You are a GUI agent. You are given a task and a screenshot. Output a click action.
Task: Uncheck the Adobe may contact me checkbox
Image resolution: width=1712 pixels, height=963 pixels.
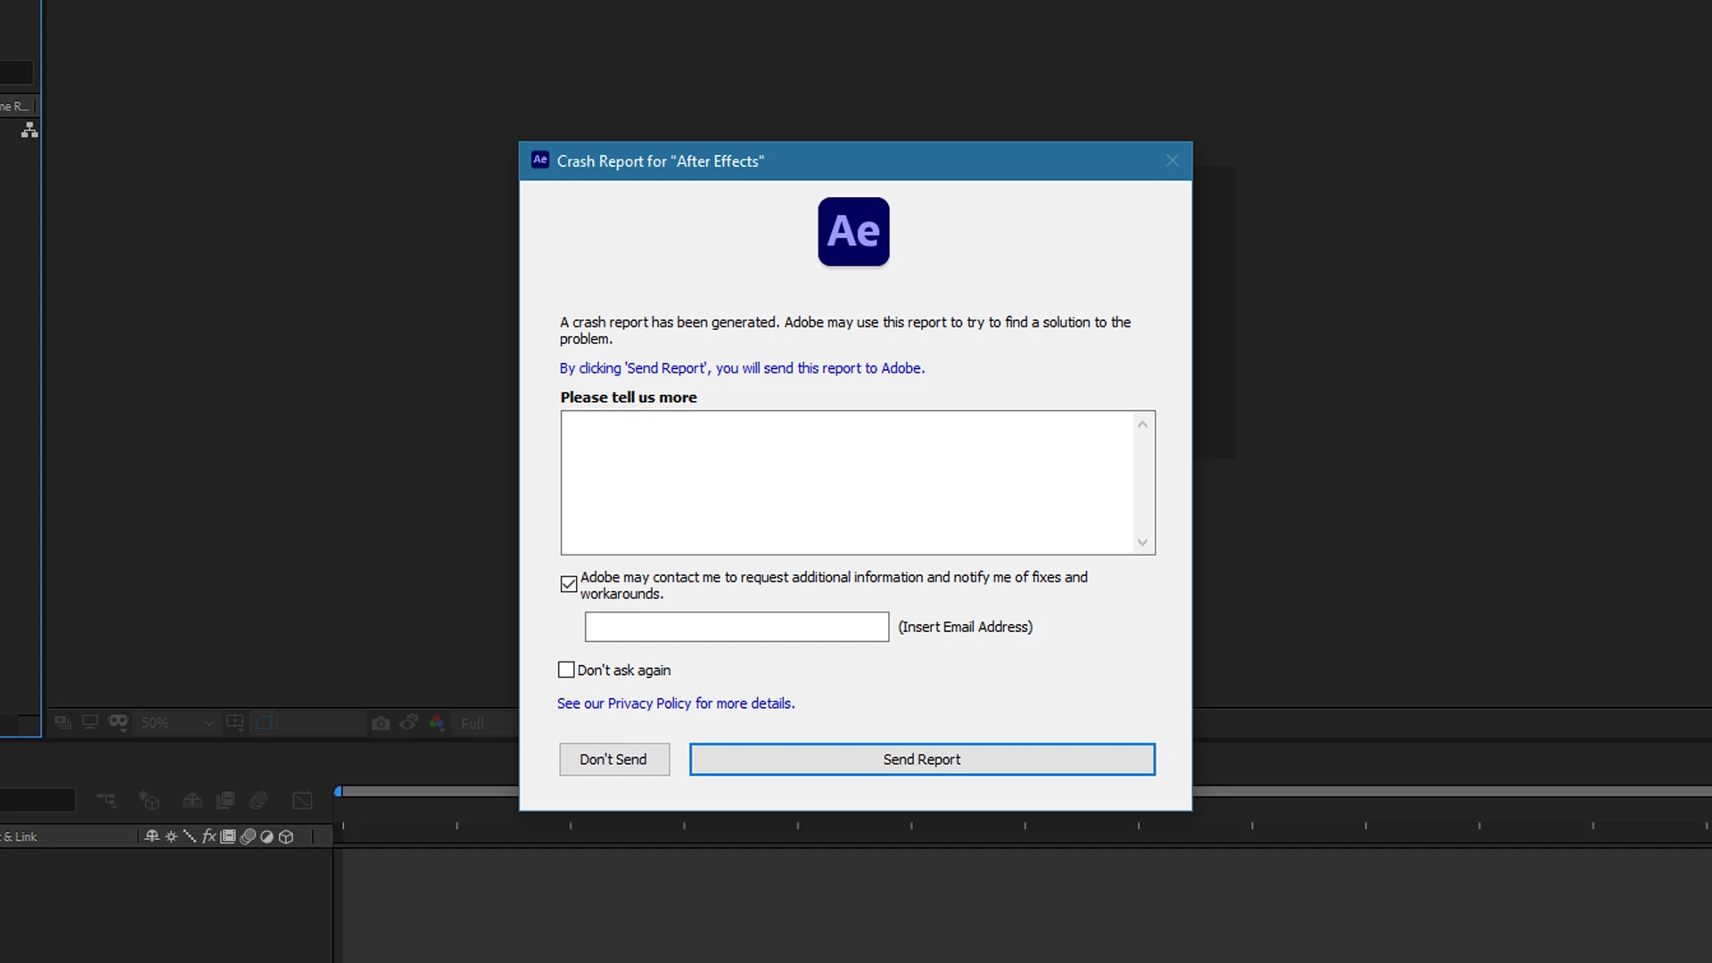[568, 585]
